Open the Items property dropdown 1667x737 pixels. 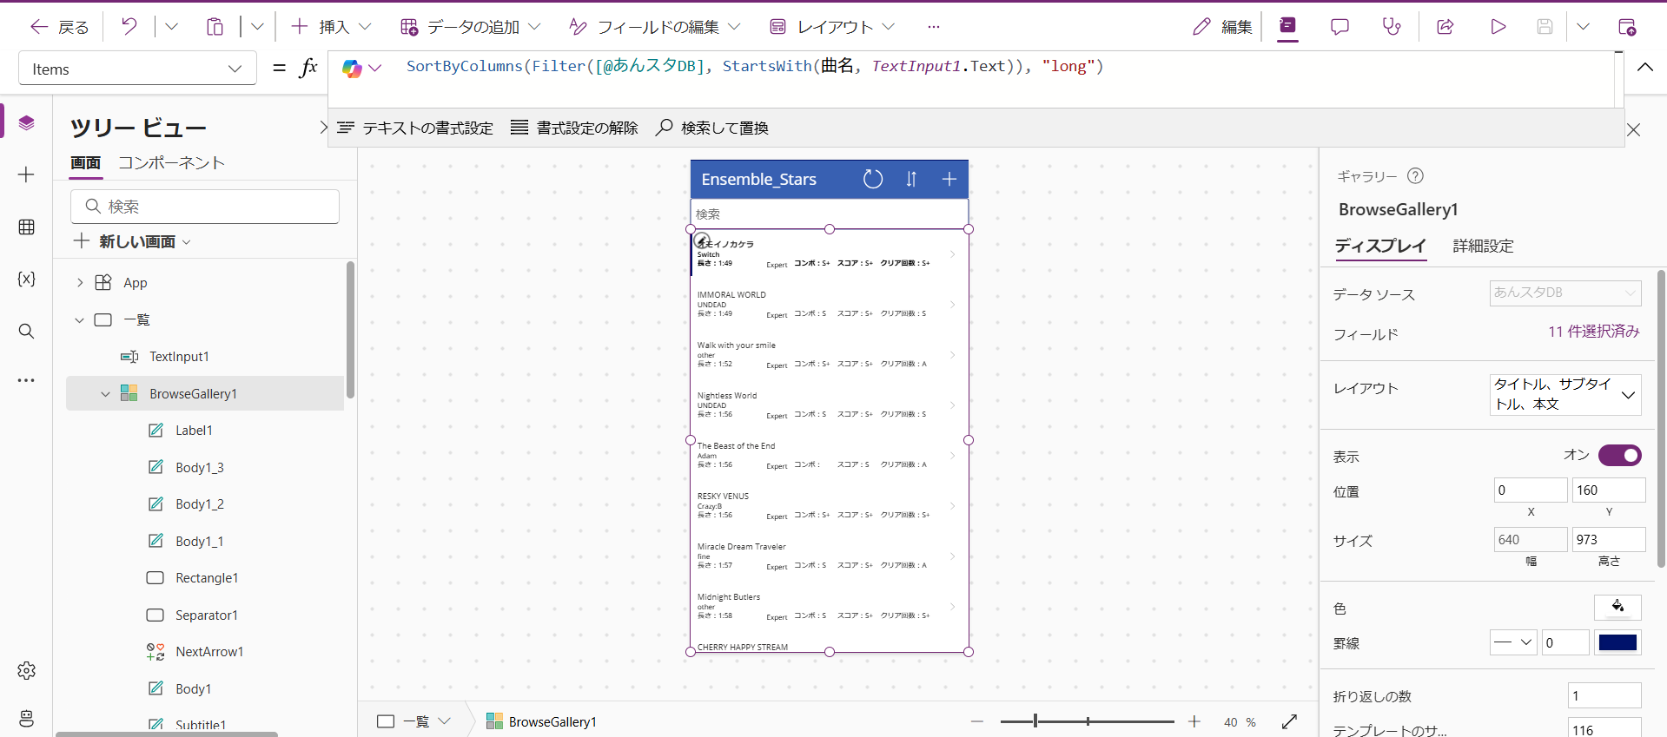[x=137, y=69]
